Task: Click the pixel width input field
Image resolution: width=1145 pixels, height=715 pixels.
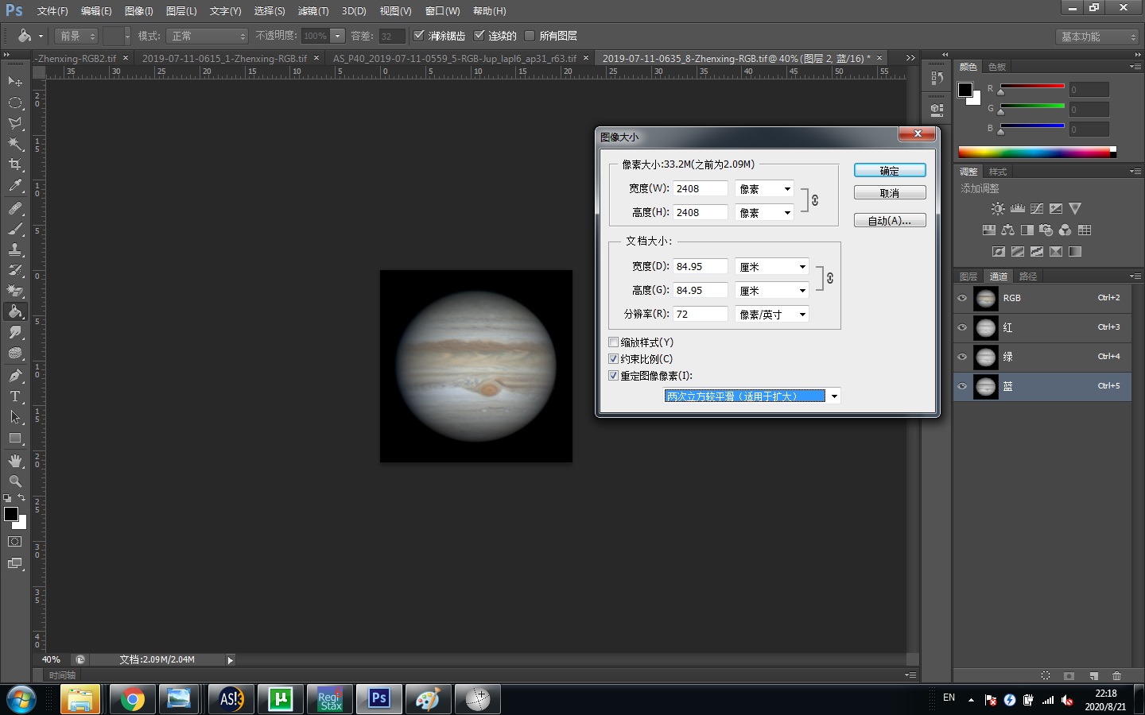Action: coord(701,189)
